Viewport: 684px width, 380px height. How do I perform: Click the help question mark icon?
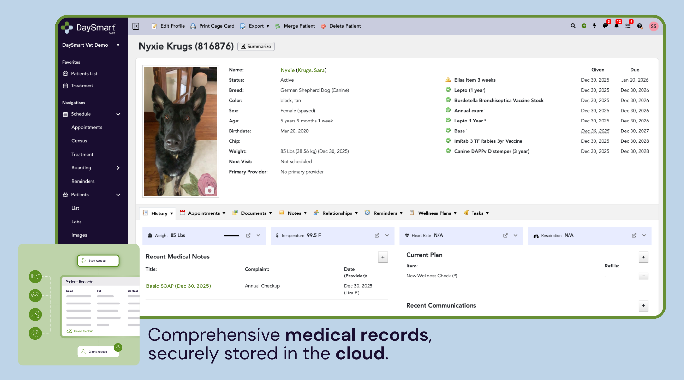pyautogui.click(x=639, y=26)
